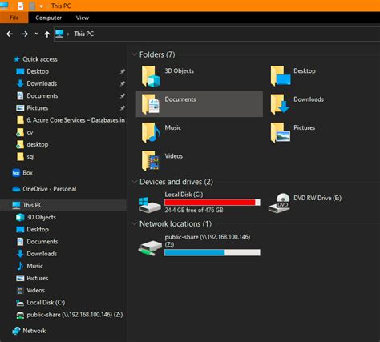
Task: Click the address bar showing This PC
Action: click(x=216, y=34)
